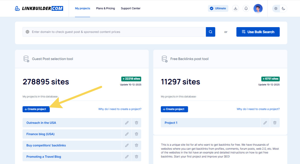
Task: Delete the Promoting a Travel Blog project
Action: [x=136, y=157]
